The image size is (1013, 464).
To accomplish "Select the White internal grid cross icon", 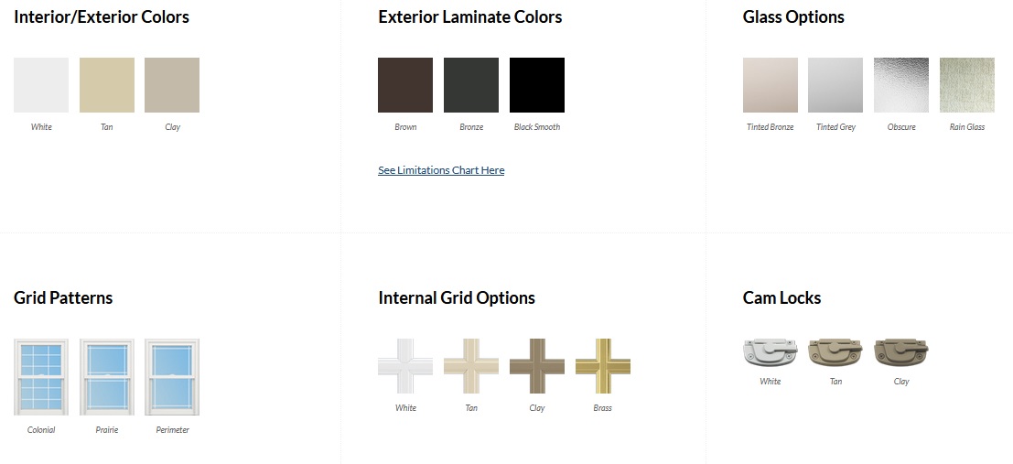I will click(x=405, y=366).
